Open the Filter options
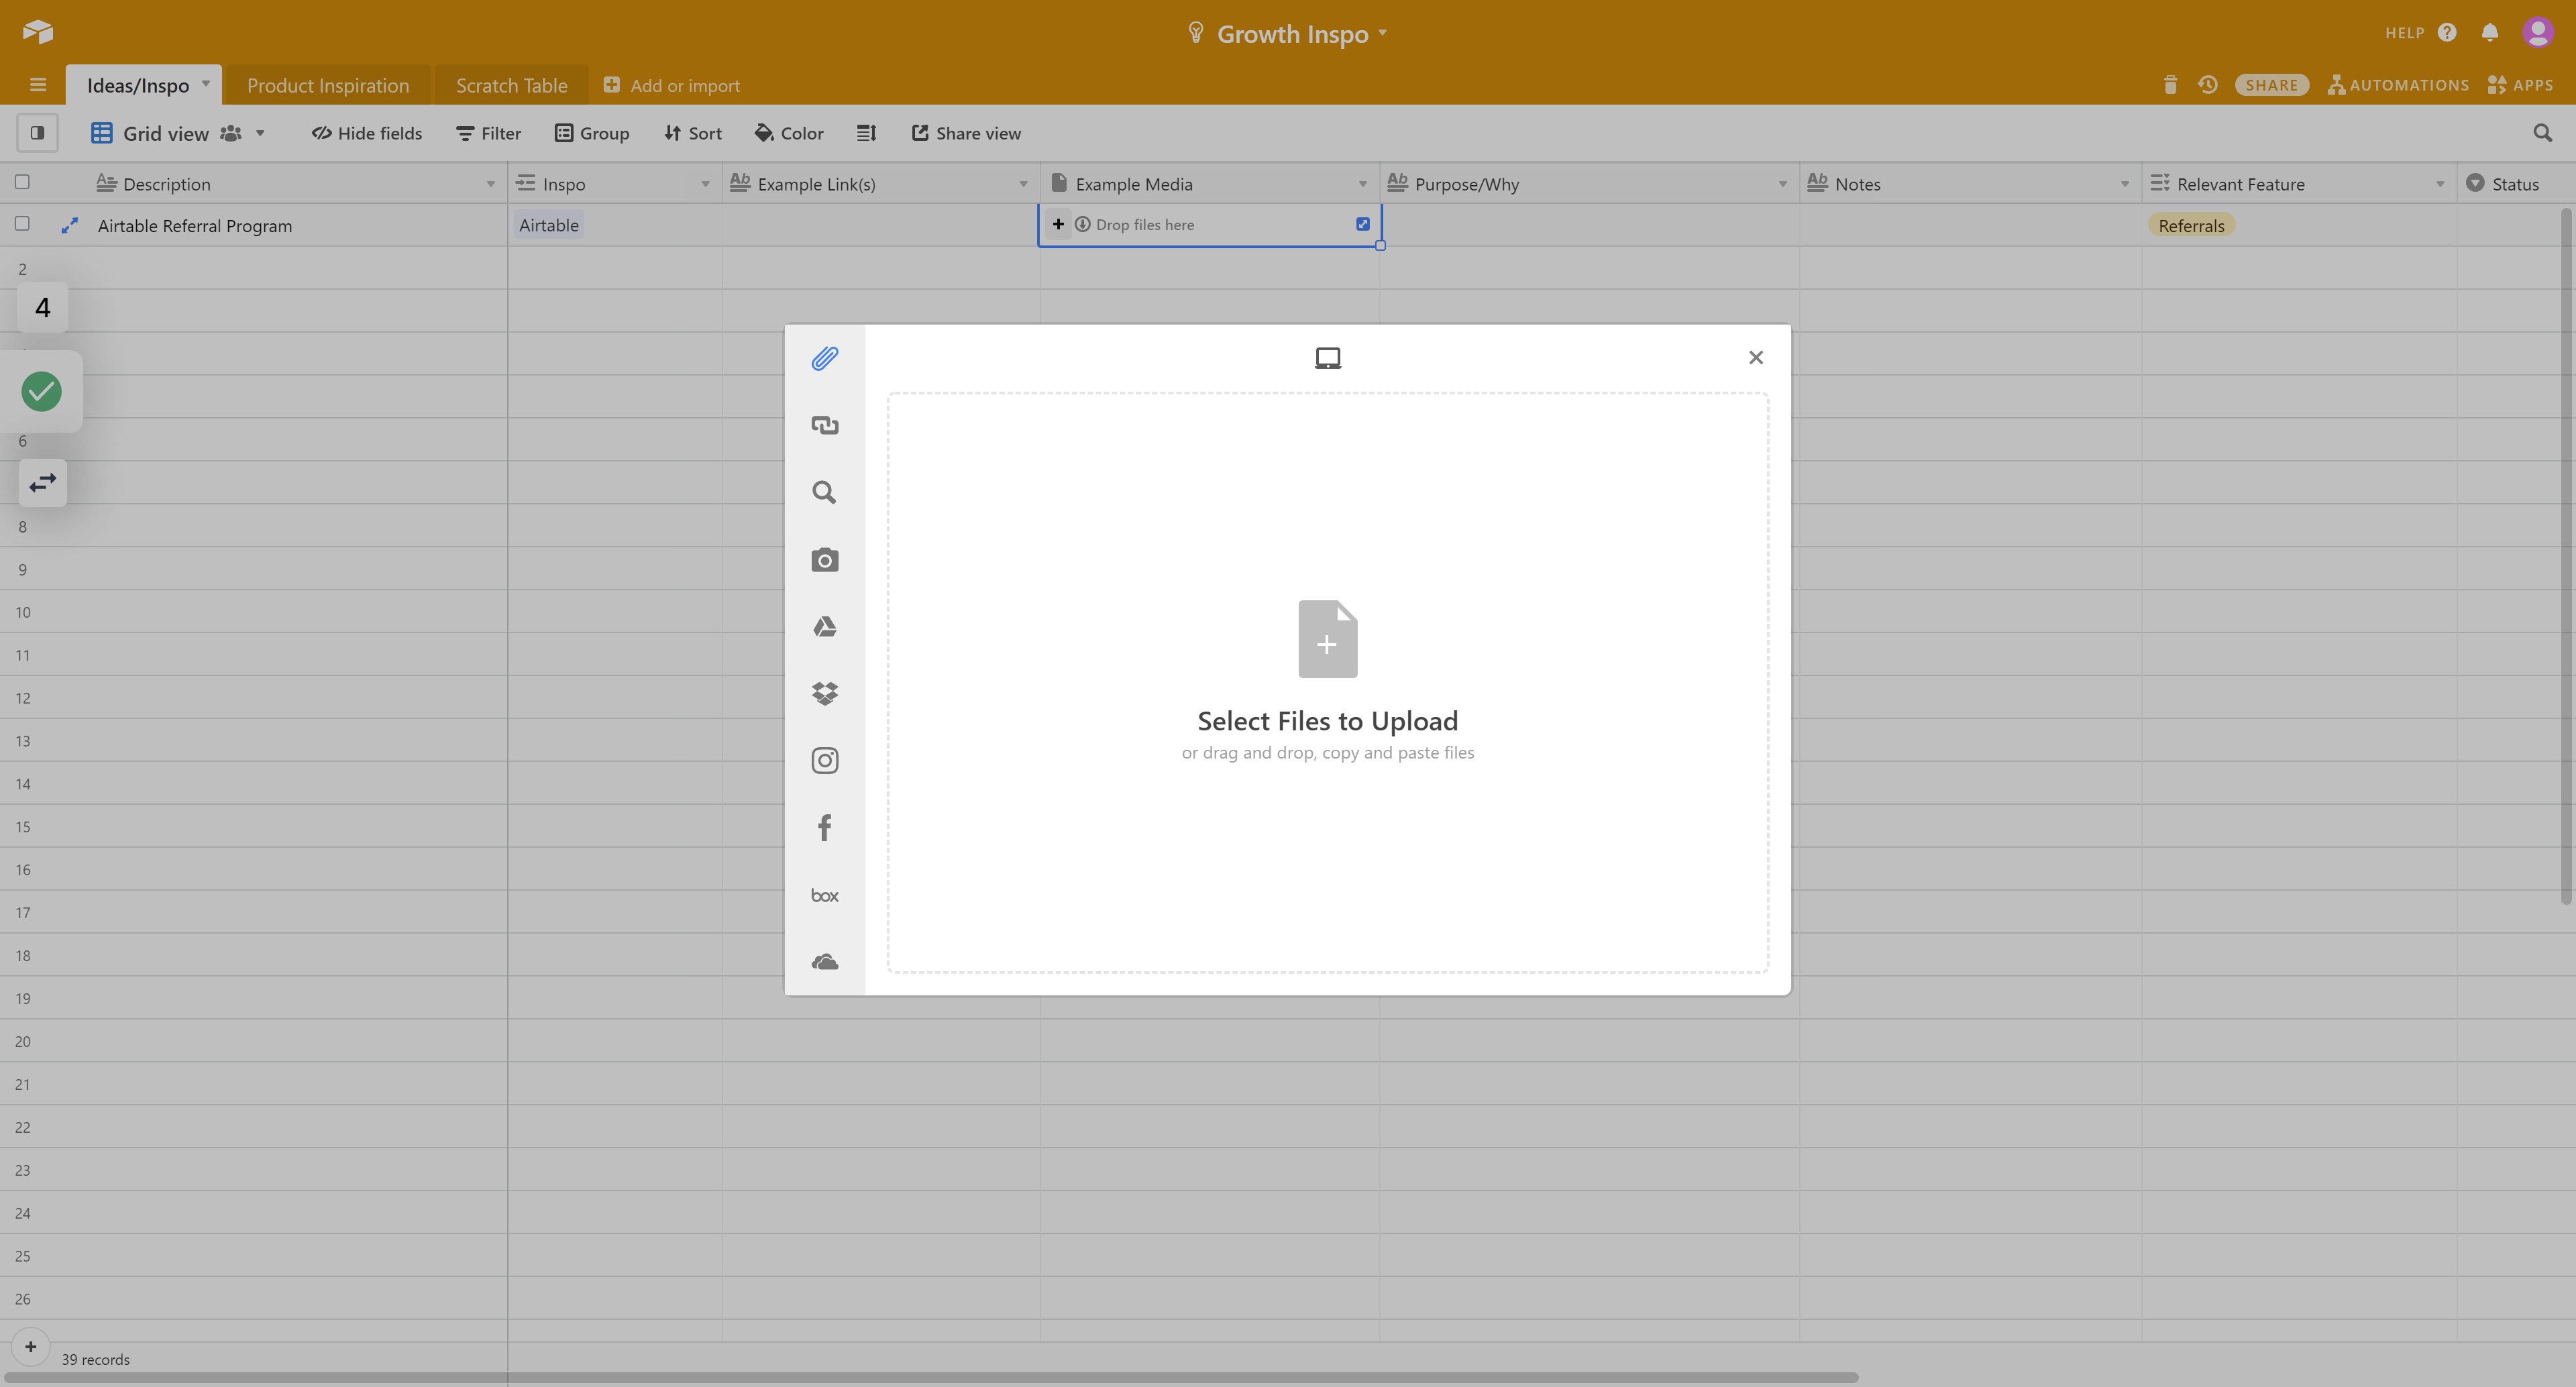Screen dimensions: 2576x1387 [488, 133]
